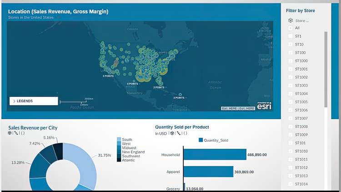Toggle the ST1012 store checkbox
The image size is (341, 192).
pos(291,167)
